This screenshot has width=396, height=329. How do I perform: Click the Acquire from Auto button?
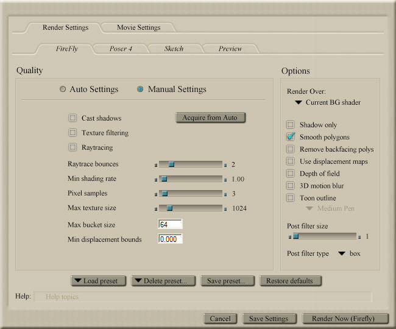(x=210, y=118)
